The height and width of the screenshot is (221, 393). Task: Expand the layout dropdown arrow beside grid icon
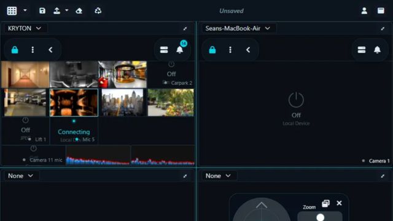coord(25,10)
